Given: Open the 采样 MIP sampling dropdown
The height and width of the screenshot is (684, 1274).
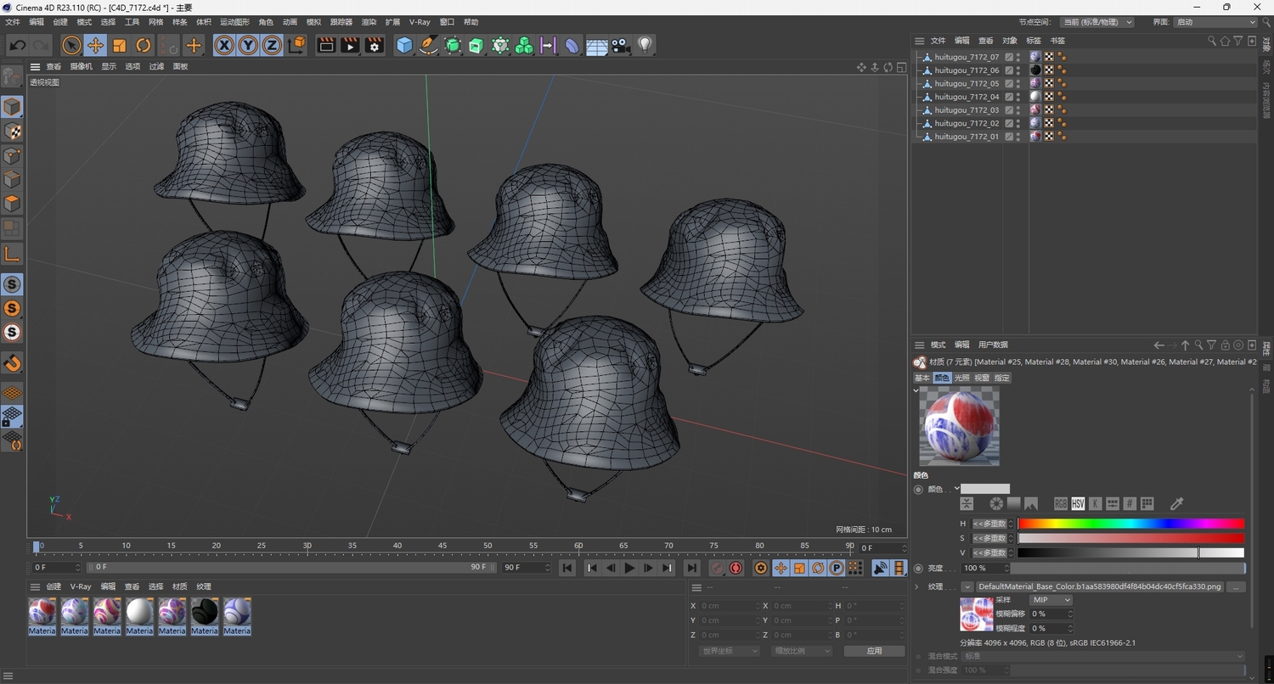Looking at the screenshot, I should [x=1050, y=600].
